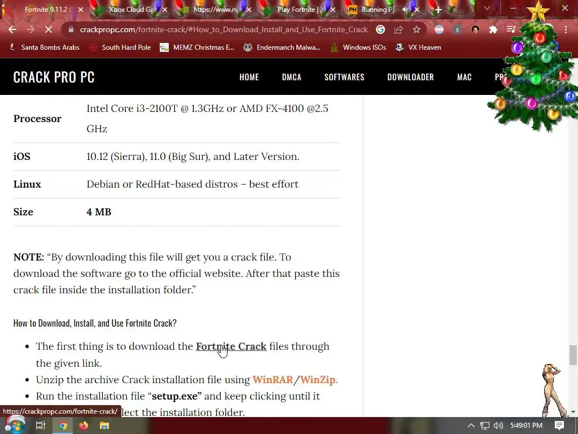Screen dimensions: 578x434
Task: Open Google sign-in icon in address bar
Action: tap(380, 29)
